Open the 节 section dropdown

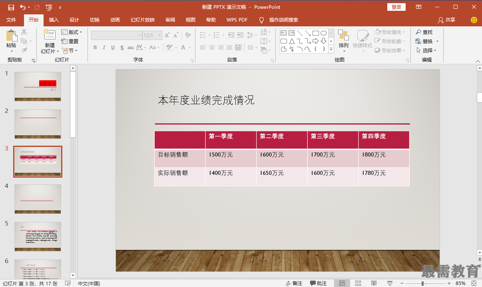[x=70, y=51]
